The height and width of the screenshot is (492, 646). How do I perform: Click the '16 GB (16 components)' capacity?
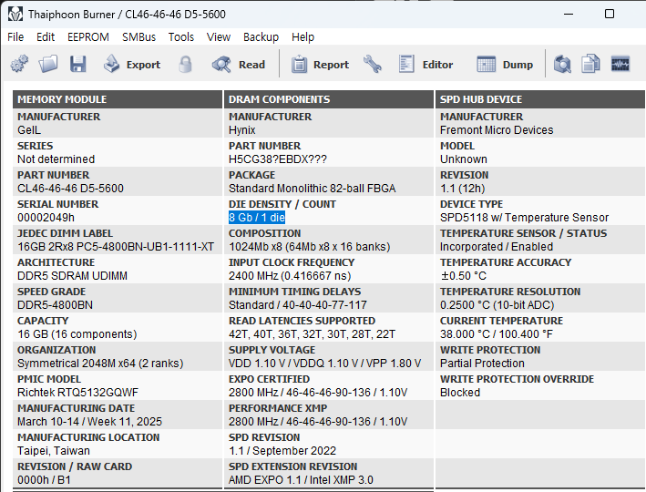[x=77, y=334]
